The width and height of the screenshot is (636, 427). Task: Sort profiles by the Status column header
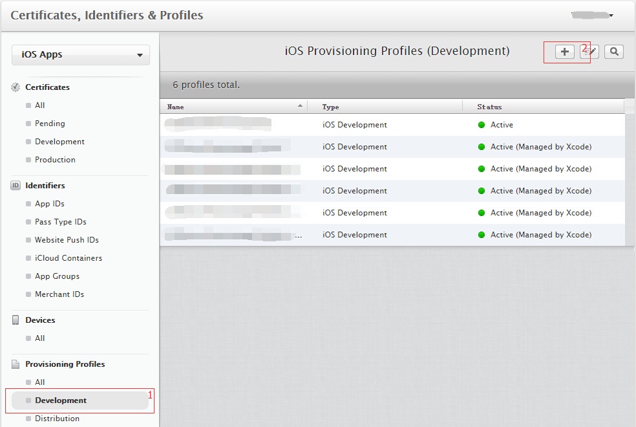543,107
